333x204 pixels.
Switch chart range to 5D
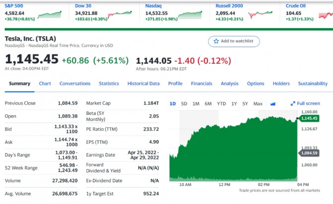point(184,103)
